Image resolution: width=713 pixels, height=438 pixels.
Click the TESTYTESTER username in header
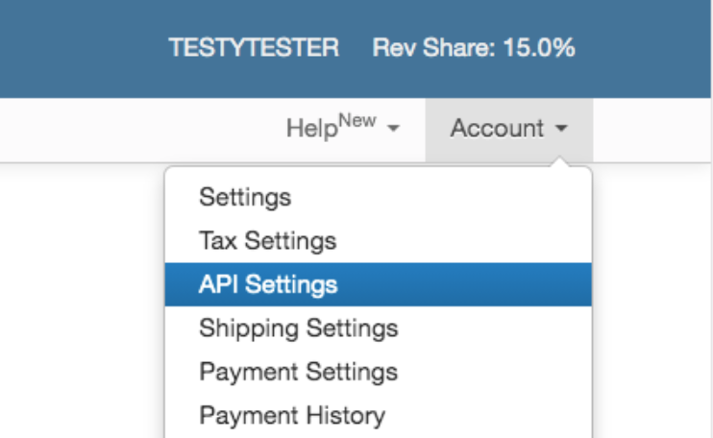pyautogui.click(x=254, y=48)
